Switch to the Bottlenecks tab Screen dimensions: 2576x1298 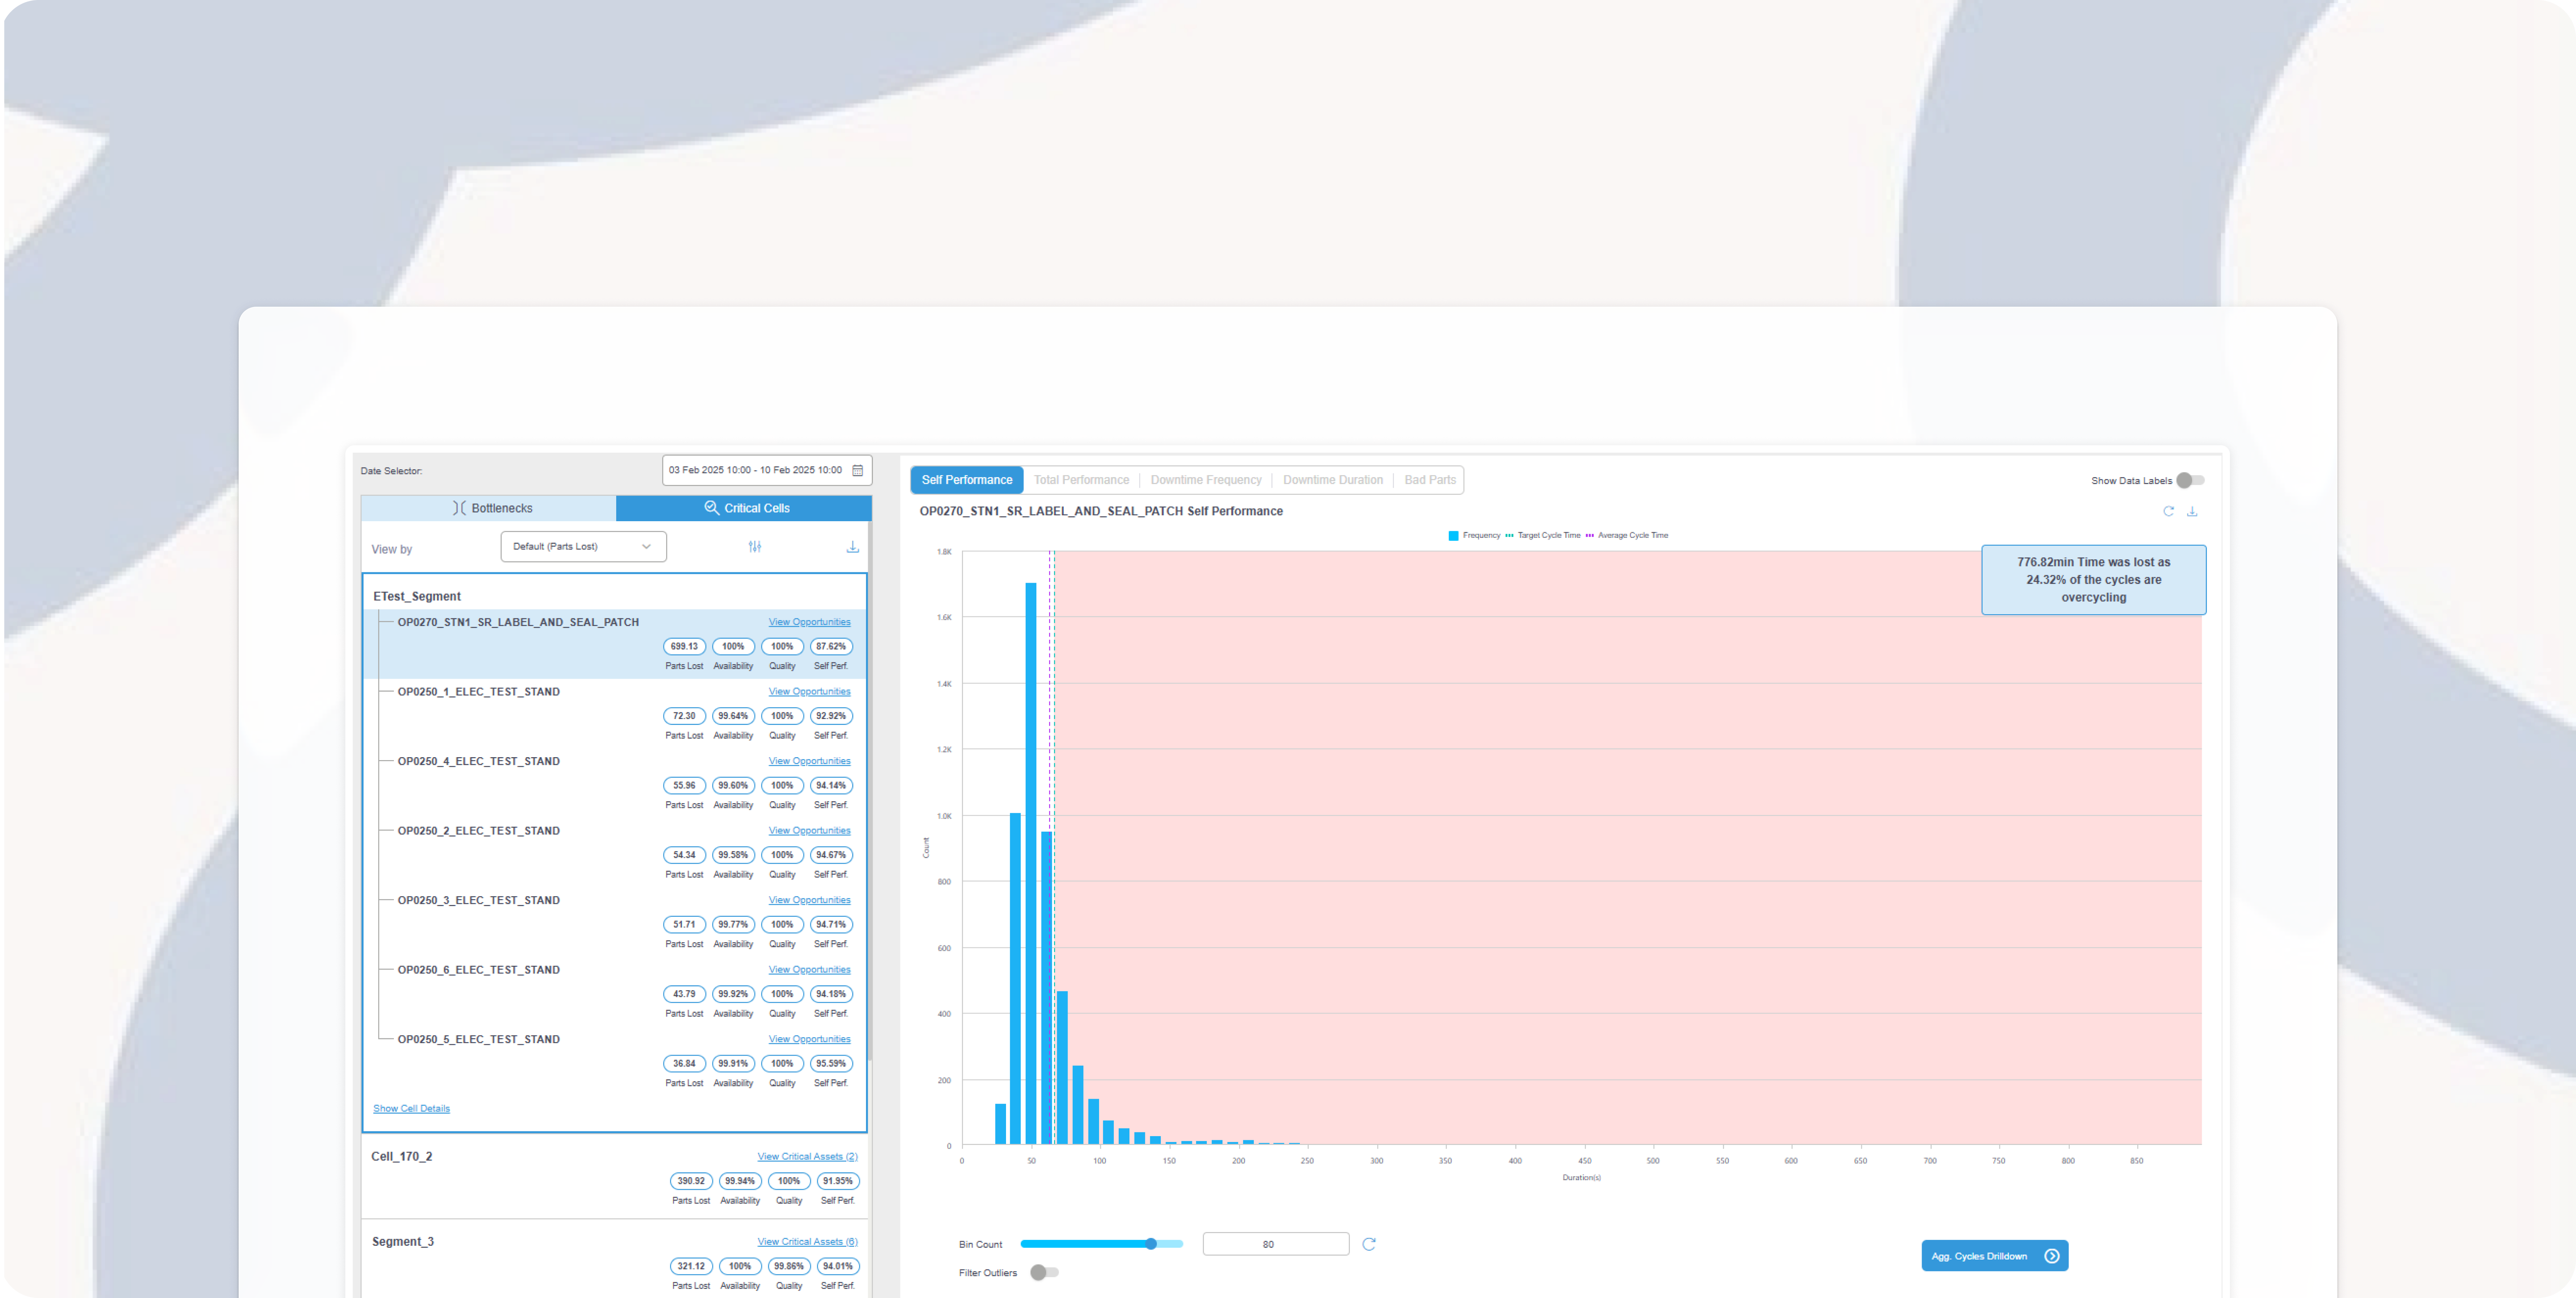click(x=489, y=508)
